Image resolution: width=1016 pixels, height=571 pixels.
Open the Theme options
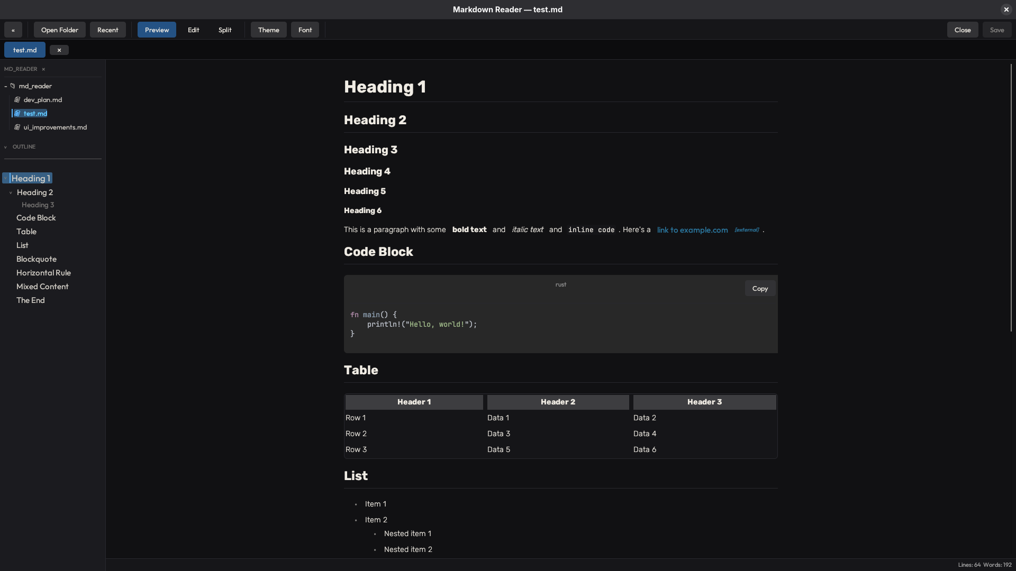coord(268,30)
